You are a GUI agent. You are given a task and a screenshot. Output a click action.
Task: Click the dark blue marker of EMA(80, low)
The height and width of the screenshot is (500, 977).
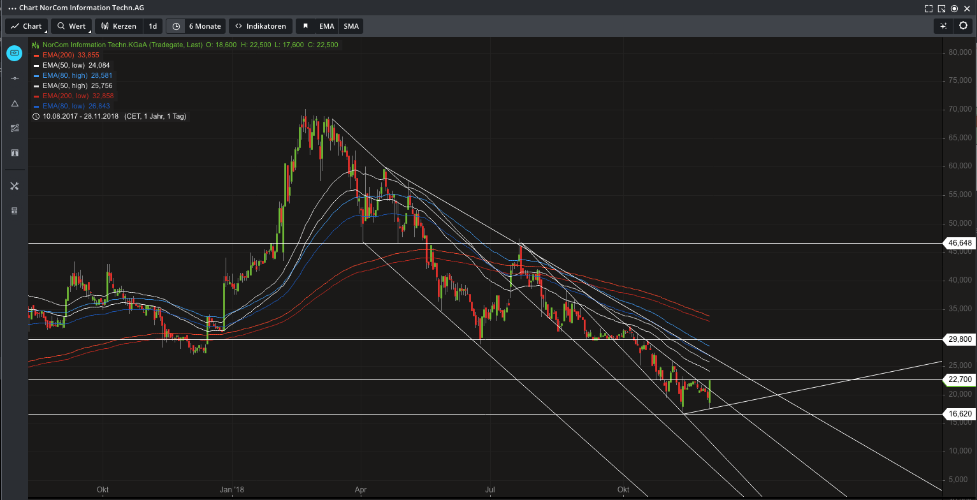36,107
